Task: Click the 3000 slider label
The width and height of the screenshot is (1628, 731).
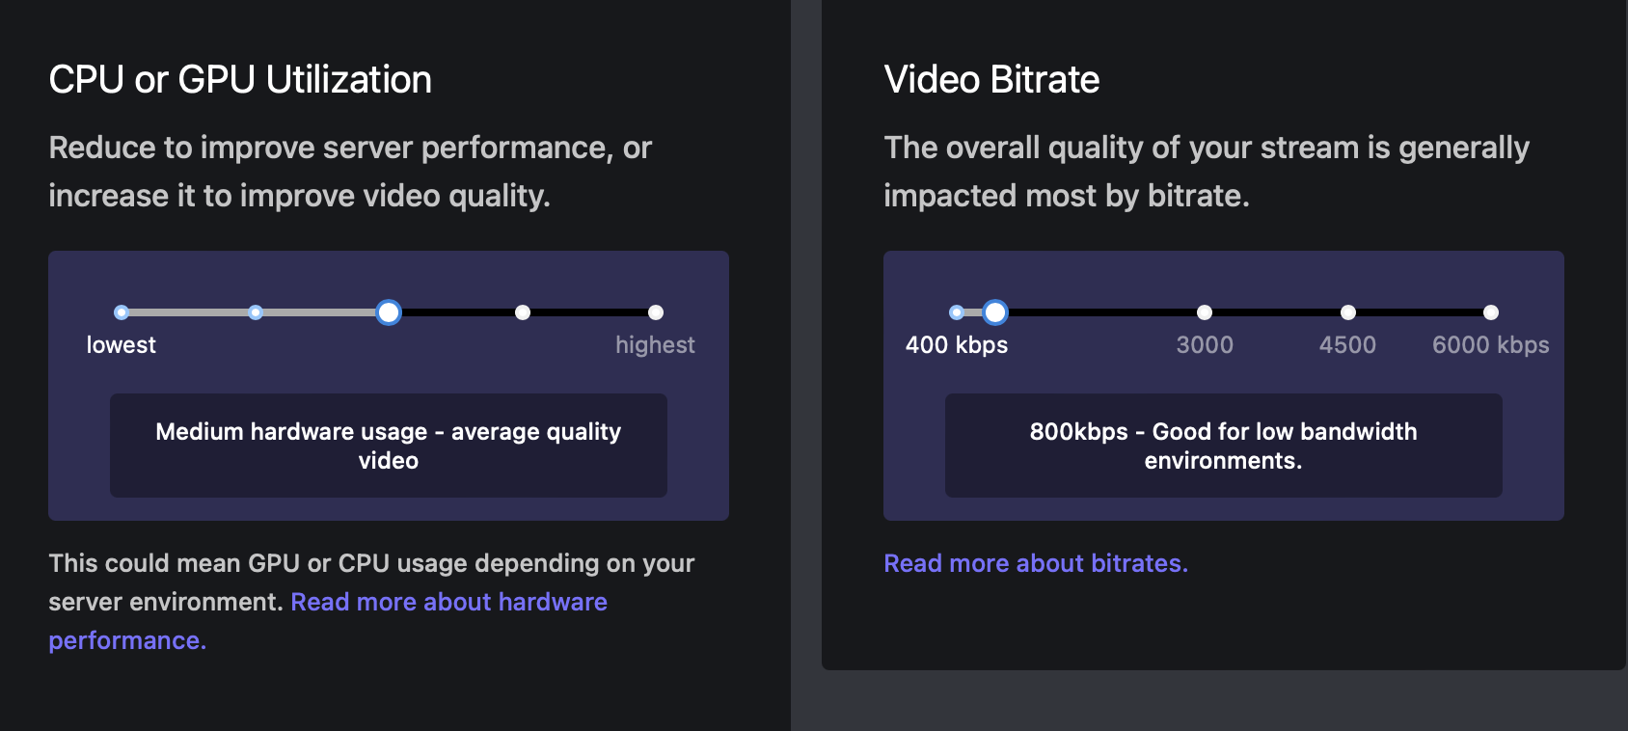Action: pyautogui.click(x=1203, y=344)
